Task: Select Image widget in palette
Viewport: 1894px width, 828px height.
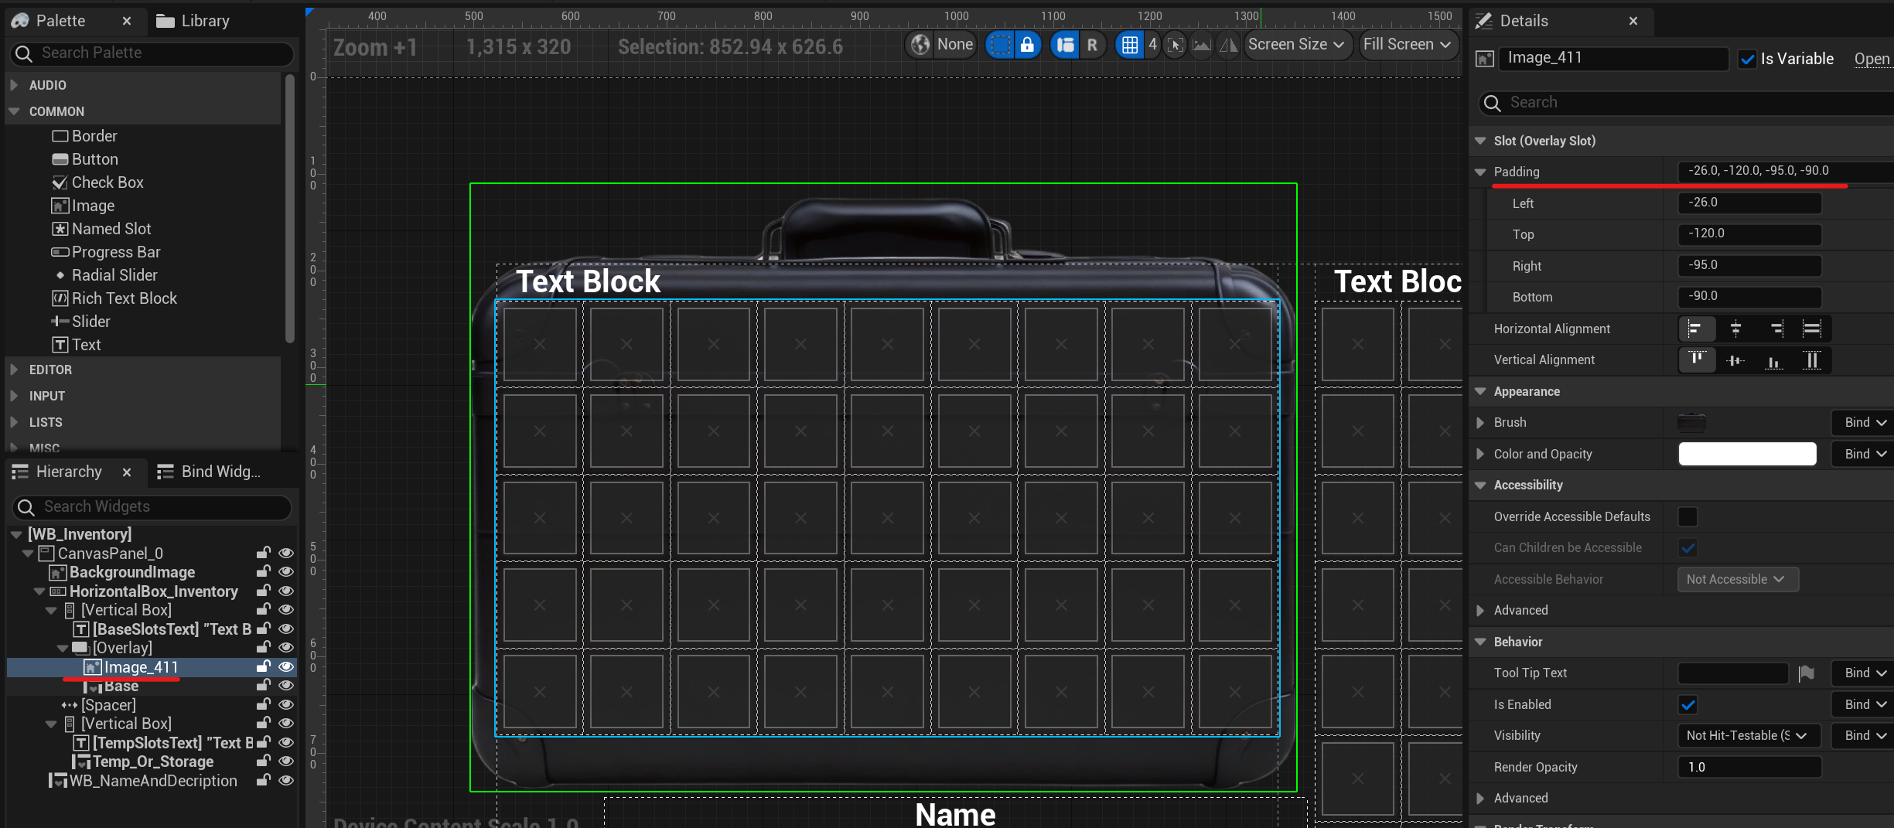Action: click(83, 206)
